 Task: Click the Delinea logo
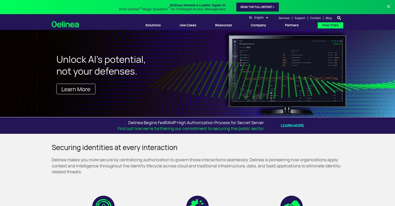click(65, 24)
